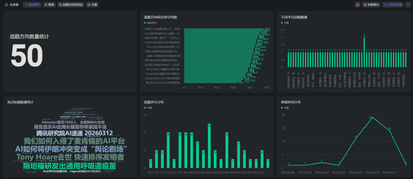Toggle 计数 legend in 选题评分分布 chart
Image resolution: width=413 pixels, height=179 pixels.
pos(148,108)
